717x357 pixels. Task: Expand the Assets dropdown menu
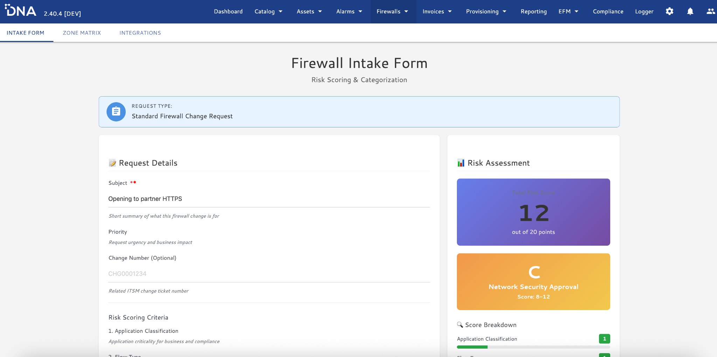click(x=309, y=12)
